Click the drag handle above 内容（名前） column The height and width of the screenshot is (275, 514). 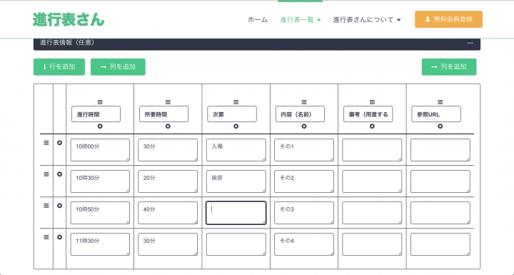(x=304, y=102)
